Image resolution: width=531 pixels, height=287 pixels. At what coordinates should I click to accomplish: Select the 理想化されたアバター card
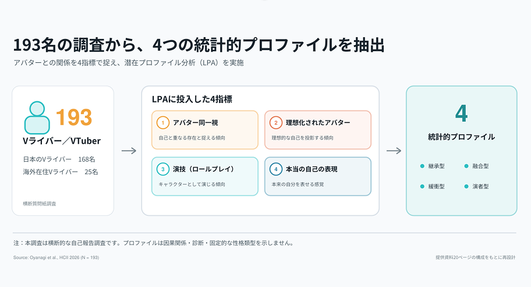(x=318, y=130)
